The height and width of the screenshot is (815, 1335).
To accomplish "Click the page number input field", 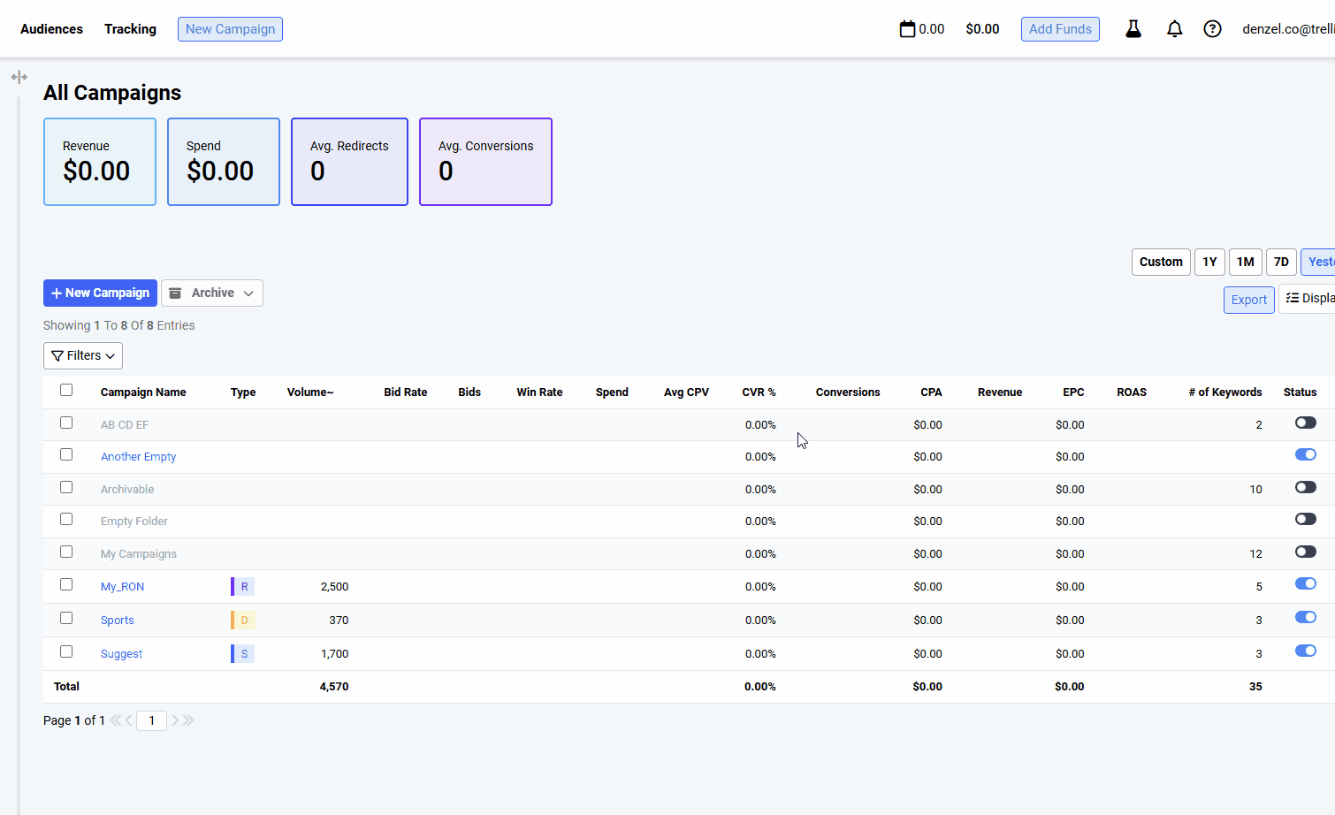I will click(x=151, y=720).
